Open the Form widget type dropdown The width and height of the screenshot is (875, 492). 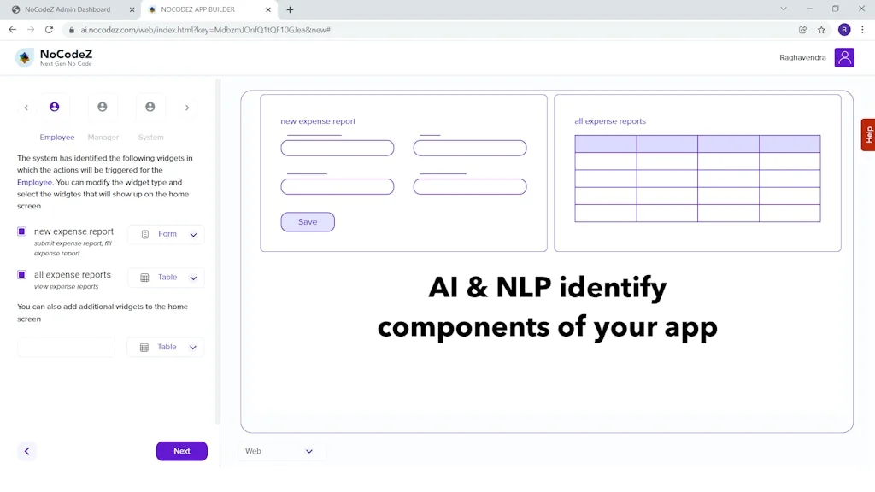pyautogui.click(x=166, y=234)
